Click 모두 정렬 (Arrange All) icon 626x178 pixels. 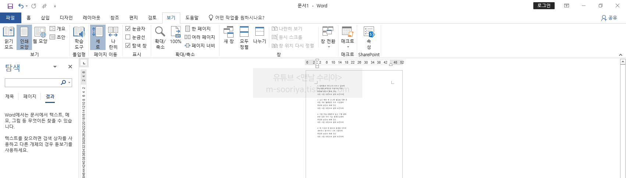(244, 37)
